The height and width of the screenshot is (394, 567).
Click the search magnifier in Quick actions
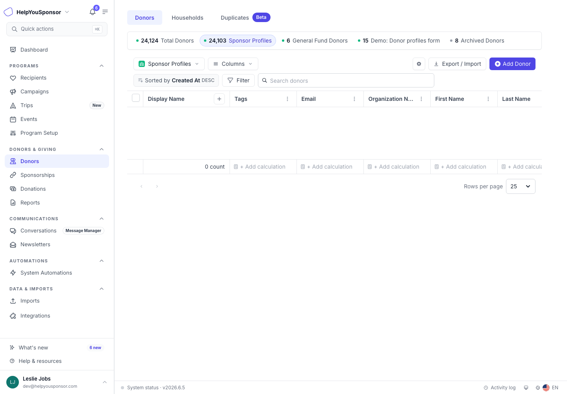(15, 29)
